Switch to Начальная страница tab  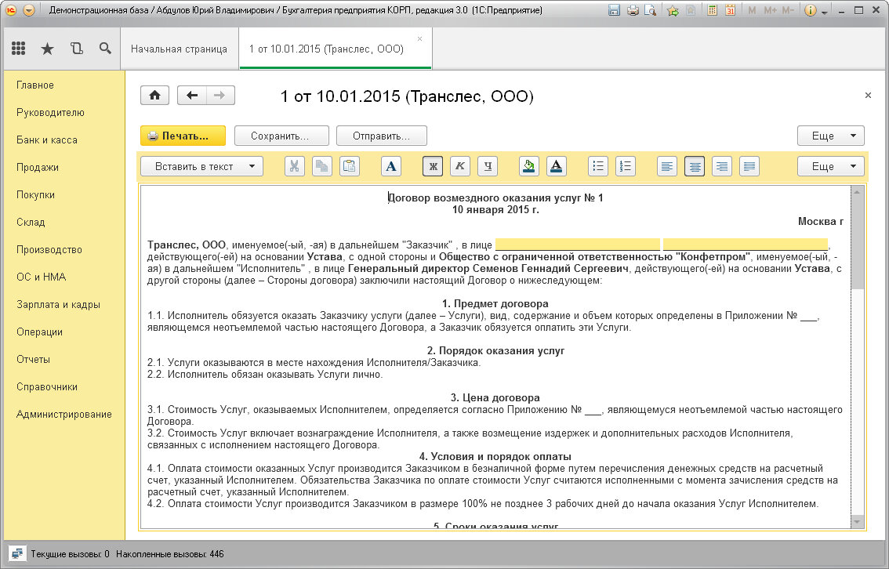click(x=180, y=49)
